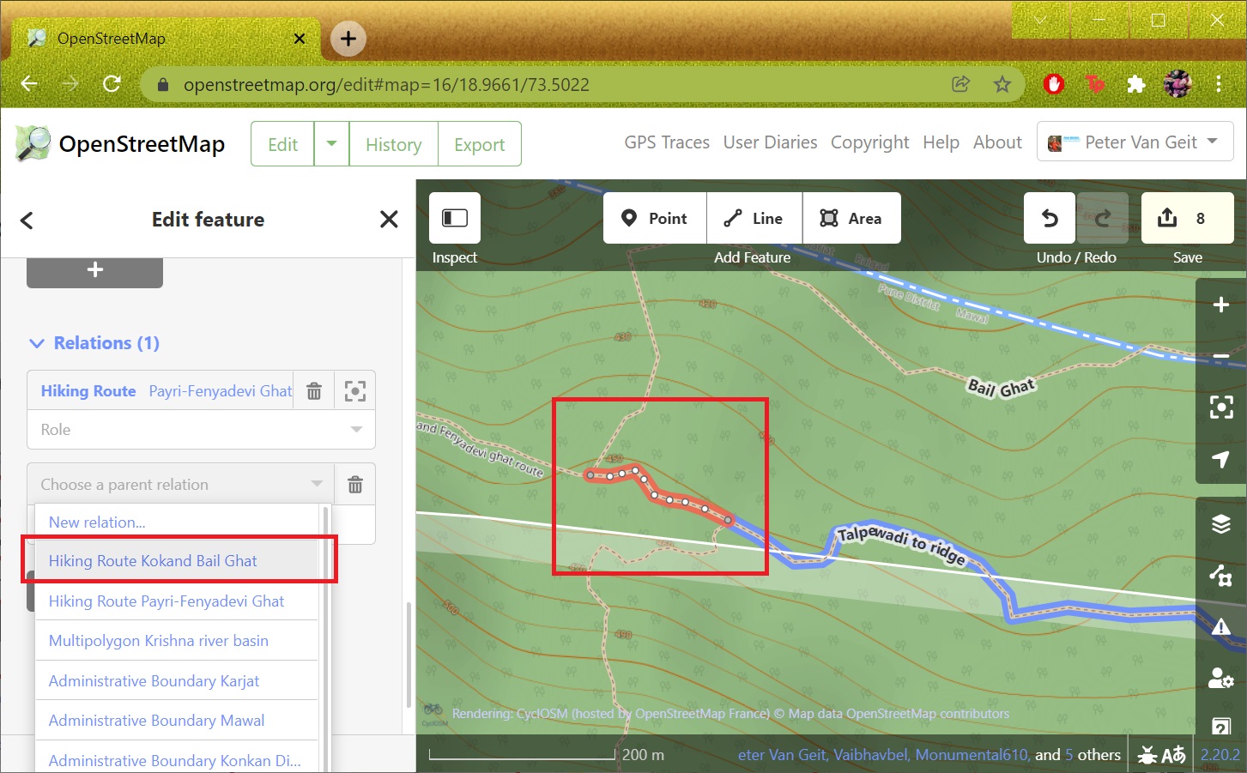Viewport: 1247px width, 773px height.
Task: Select the Line drawing tool
Action: tap(754, 218)
